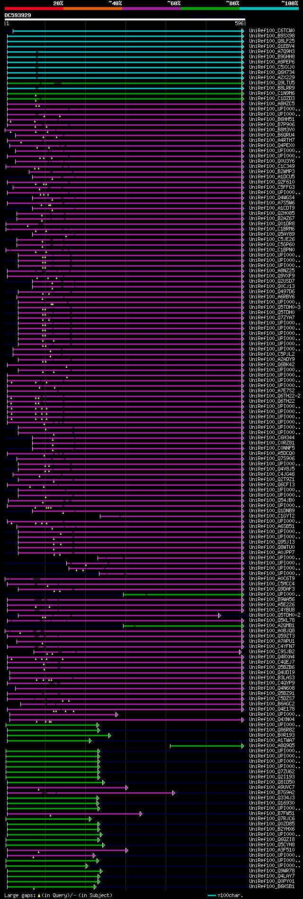
Task: Click the cyan =100char. scale legend bar
Action: (212, 896)
